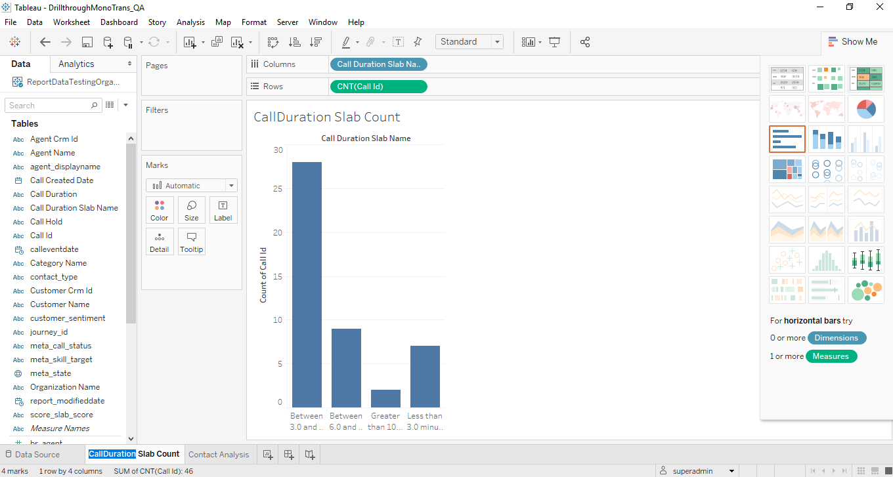The image size is (893, 477).
Task: Open Analytics pane switch arrows
Action: (130, 64)
